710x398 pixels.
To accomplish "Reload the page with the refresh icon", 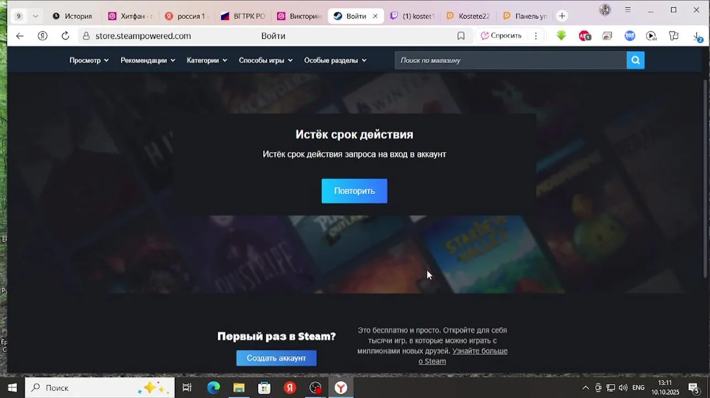I will (x=65, y=36).
